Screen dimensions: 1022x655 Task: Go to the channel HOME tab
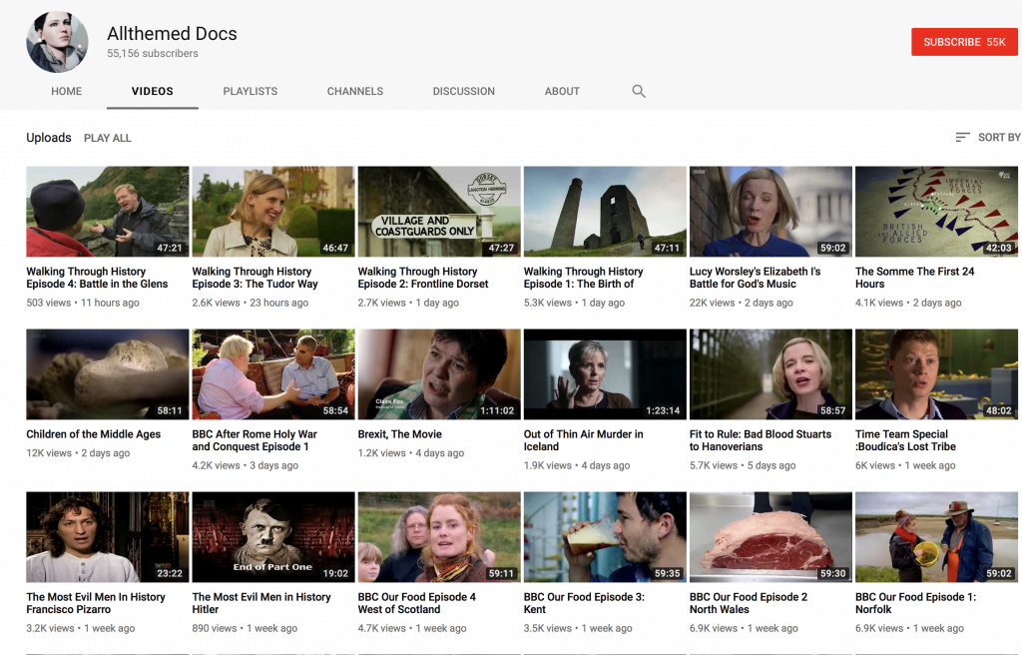tap(66, 91)
